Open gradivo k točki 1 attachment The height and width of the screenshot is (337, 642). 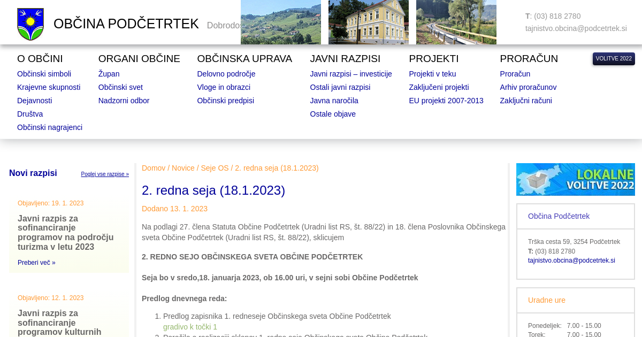coord(190,327)
